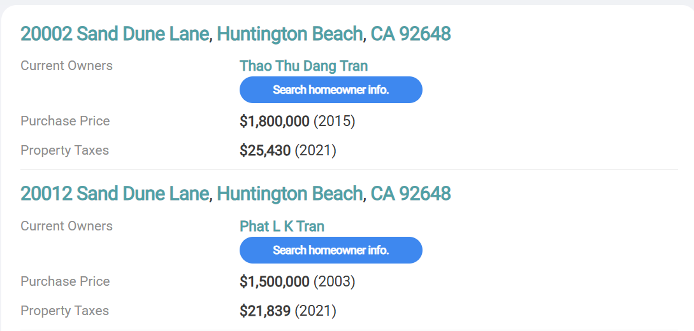694x331 pixels.
Task: Click Property Taxes label beside $25,430
Action: coord(64,151)
